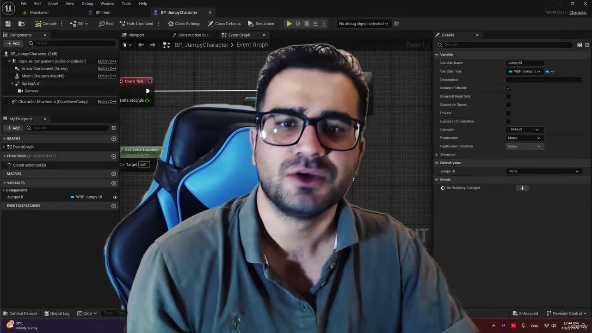The width and height of the screenshot is (592, 333).
Task: Add On Visibility Changed event
Action: (522, 188)
